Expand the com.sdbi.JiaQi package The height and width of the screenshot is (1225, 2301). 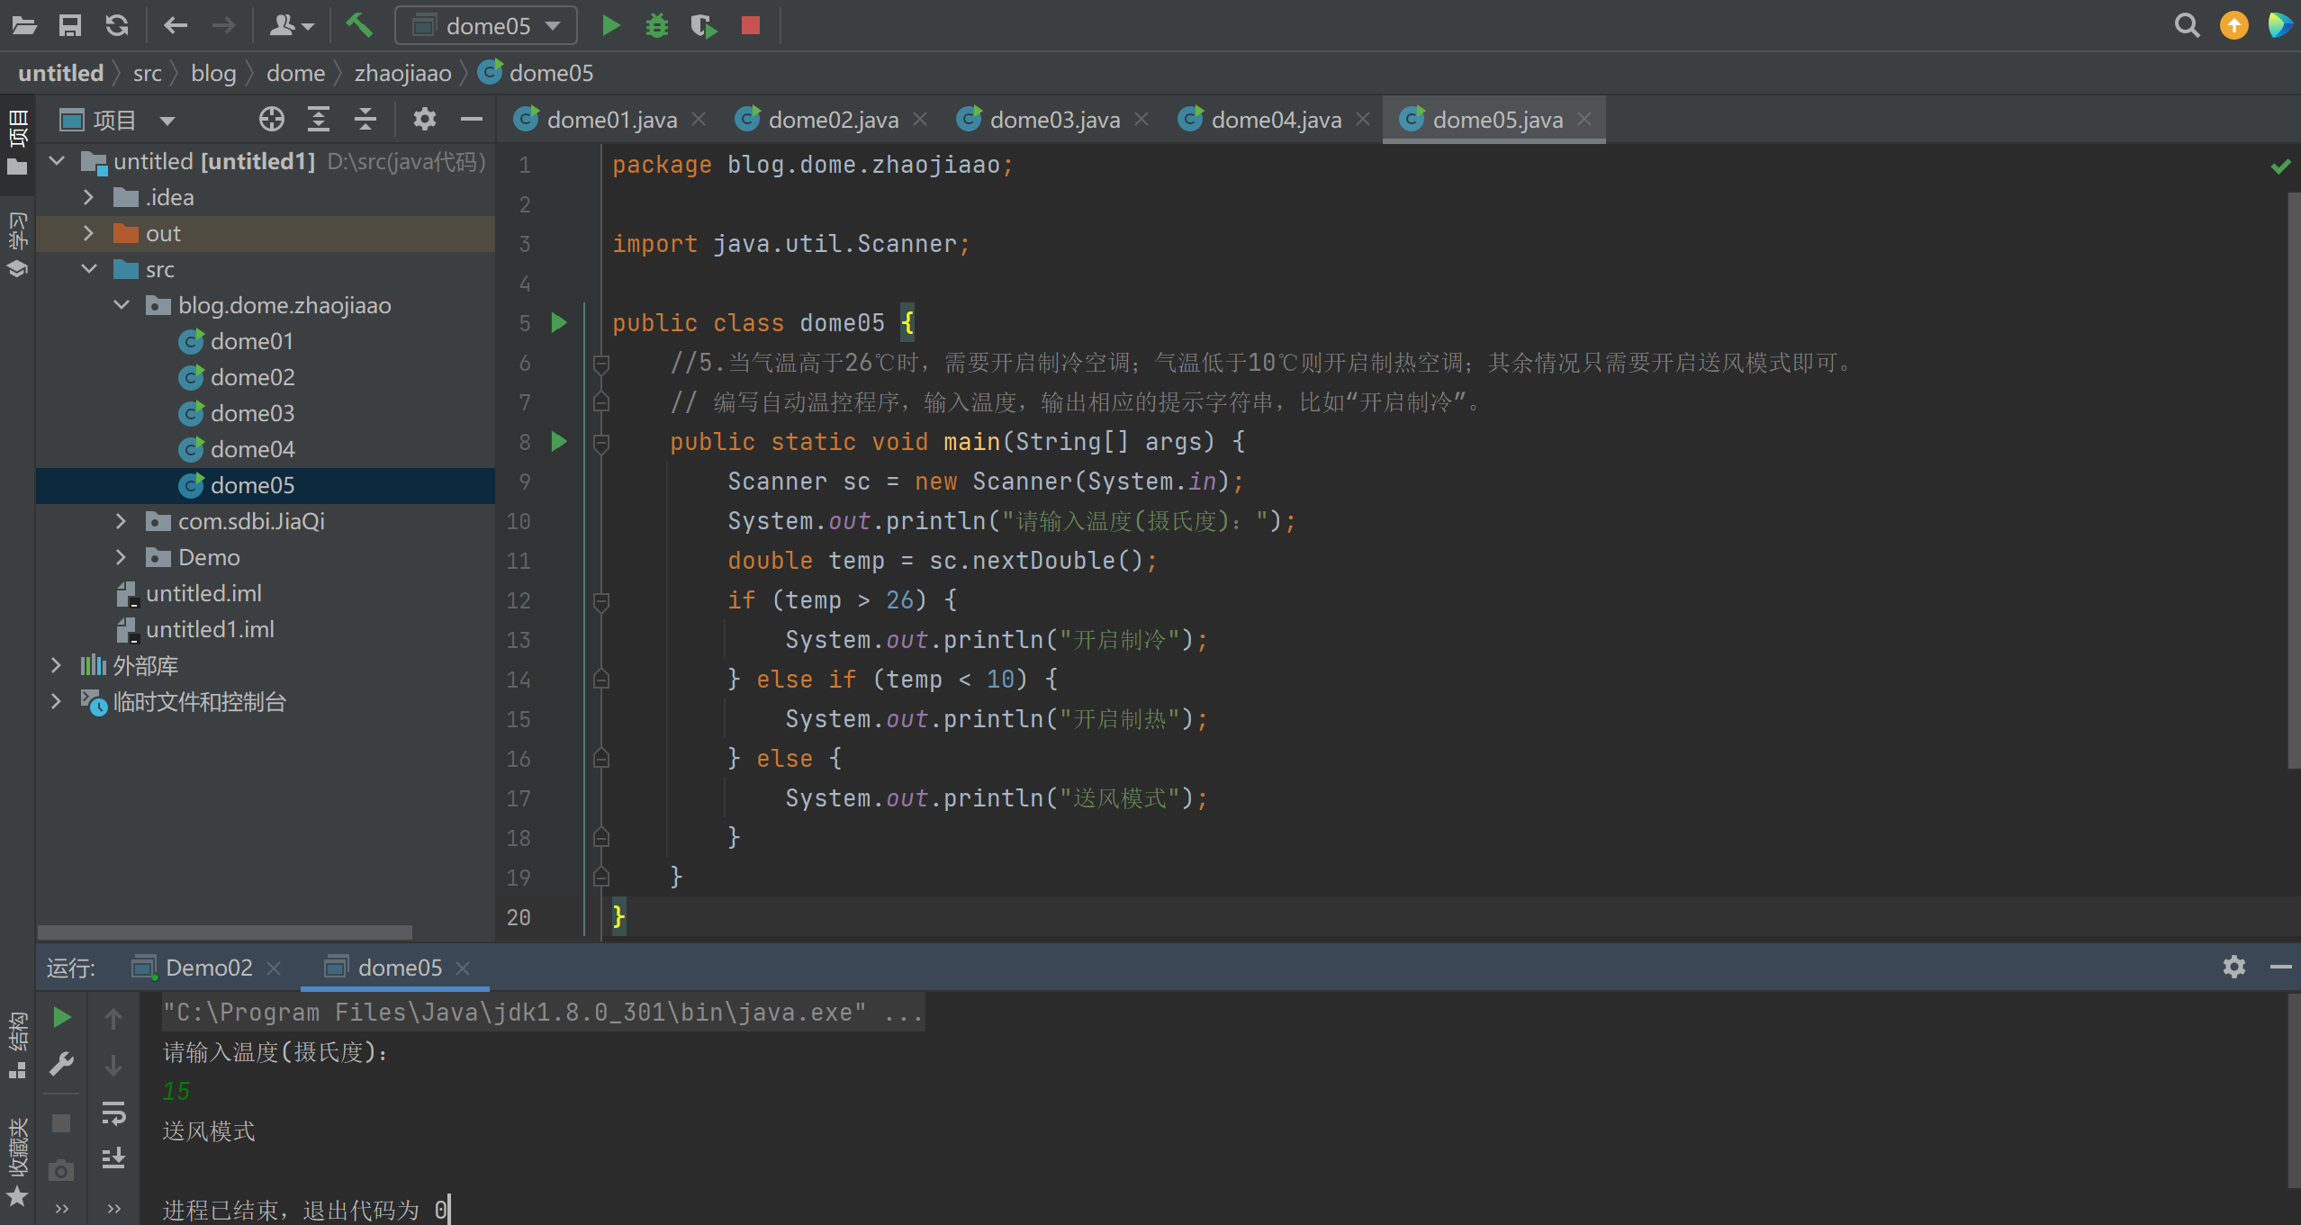click(121, 521)
